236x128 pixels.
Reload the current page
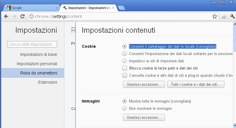pyautogui.click(x=22, y=17)
